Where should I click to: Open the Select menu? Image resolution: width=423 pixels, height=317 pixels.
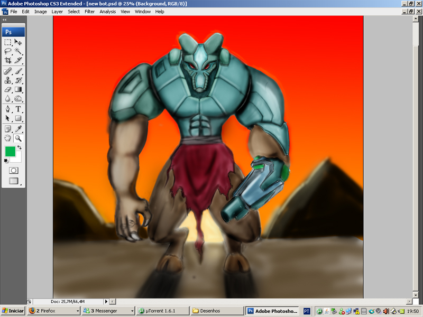pos(73,12)
